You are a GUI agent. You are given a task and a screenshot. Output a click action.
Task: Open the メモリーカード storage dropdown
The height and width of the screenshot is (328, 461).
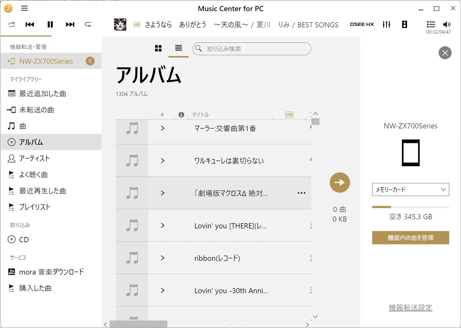point(411,189)
